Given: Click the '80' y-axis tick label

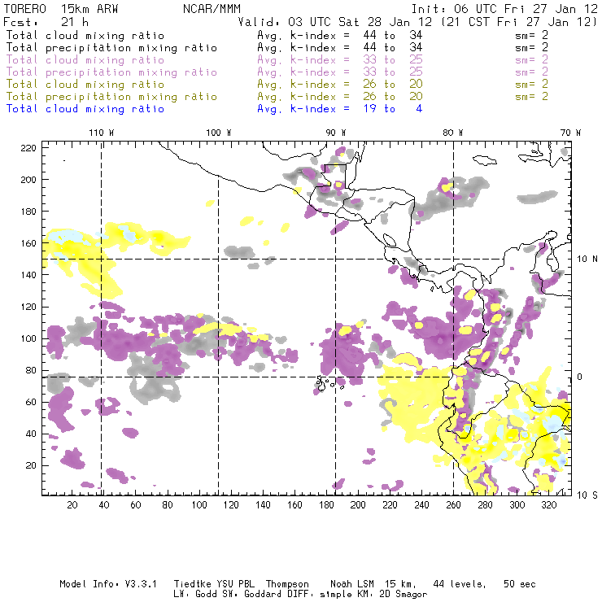Looking at the screenshot, I should pyautogui.click(x=31, y=370).
